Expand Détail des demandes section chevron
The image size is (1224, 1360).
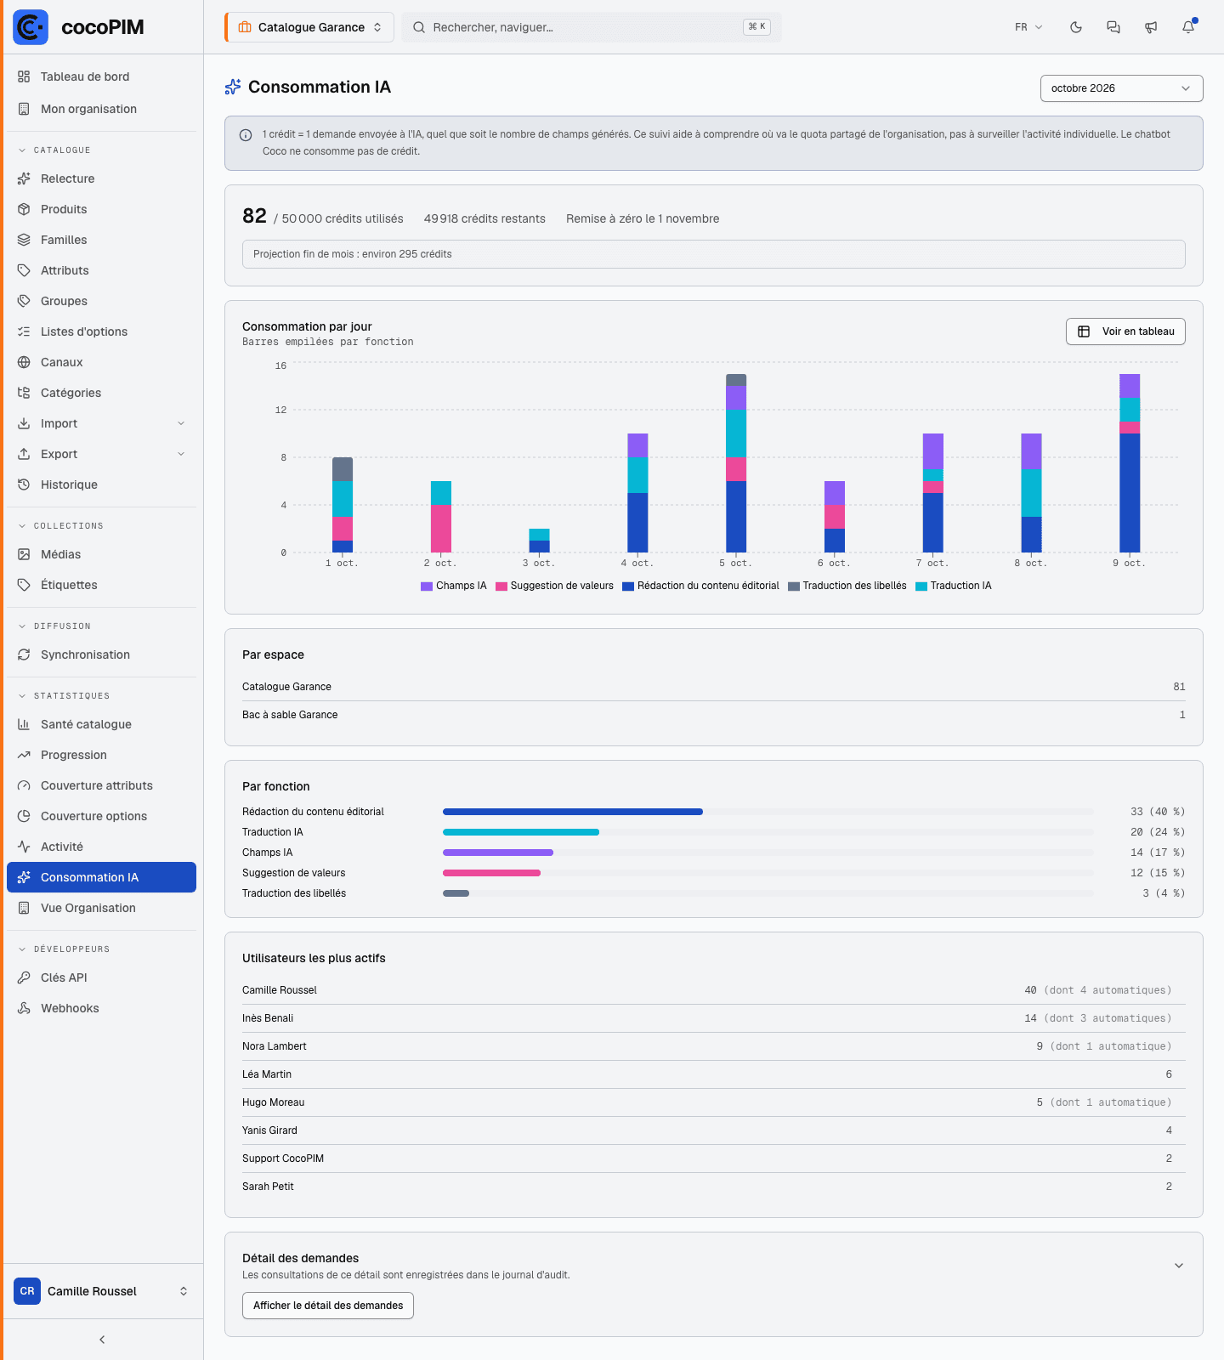pyautogui.click(x=1179, y=1266)
